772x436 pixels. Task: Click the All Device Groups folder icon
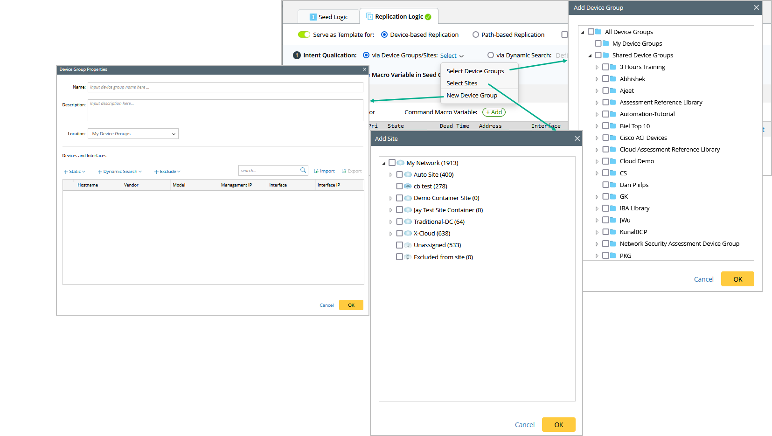click(x=598, y=32)
